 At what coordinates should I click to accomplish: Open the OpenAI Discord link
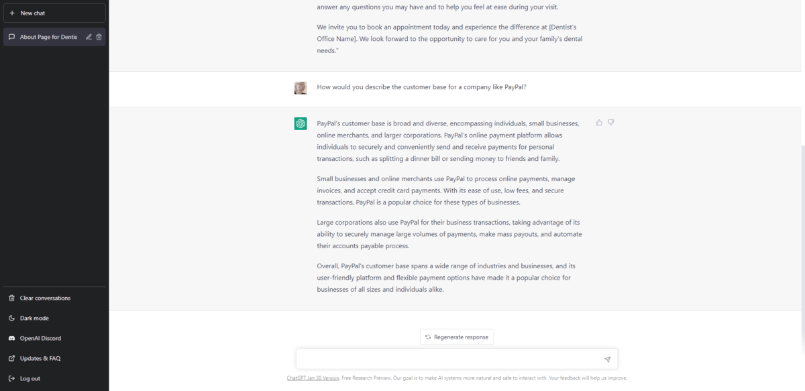[40, 338]
